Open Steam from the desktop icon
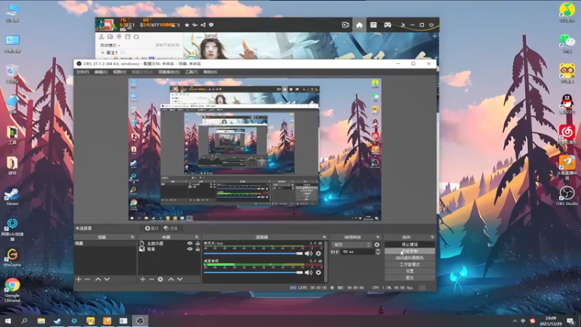This screenshot has height=327, width=581. point(12,196)
